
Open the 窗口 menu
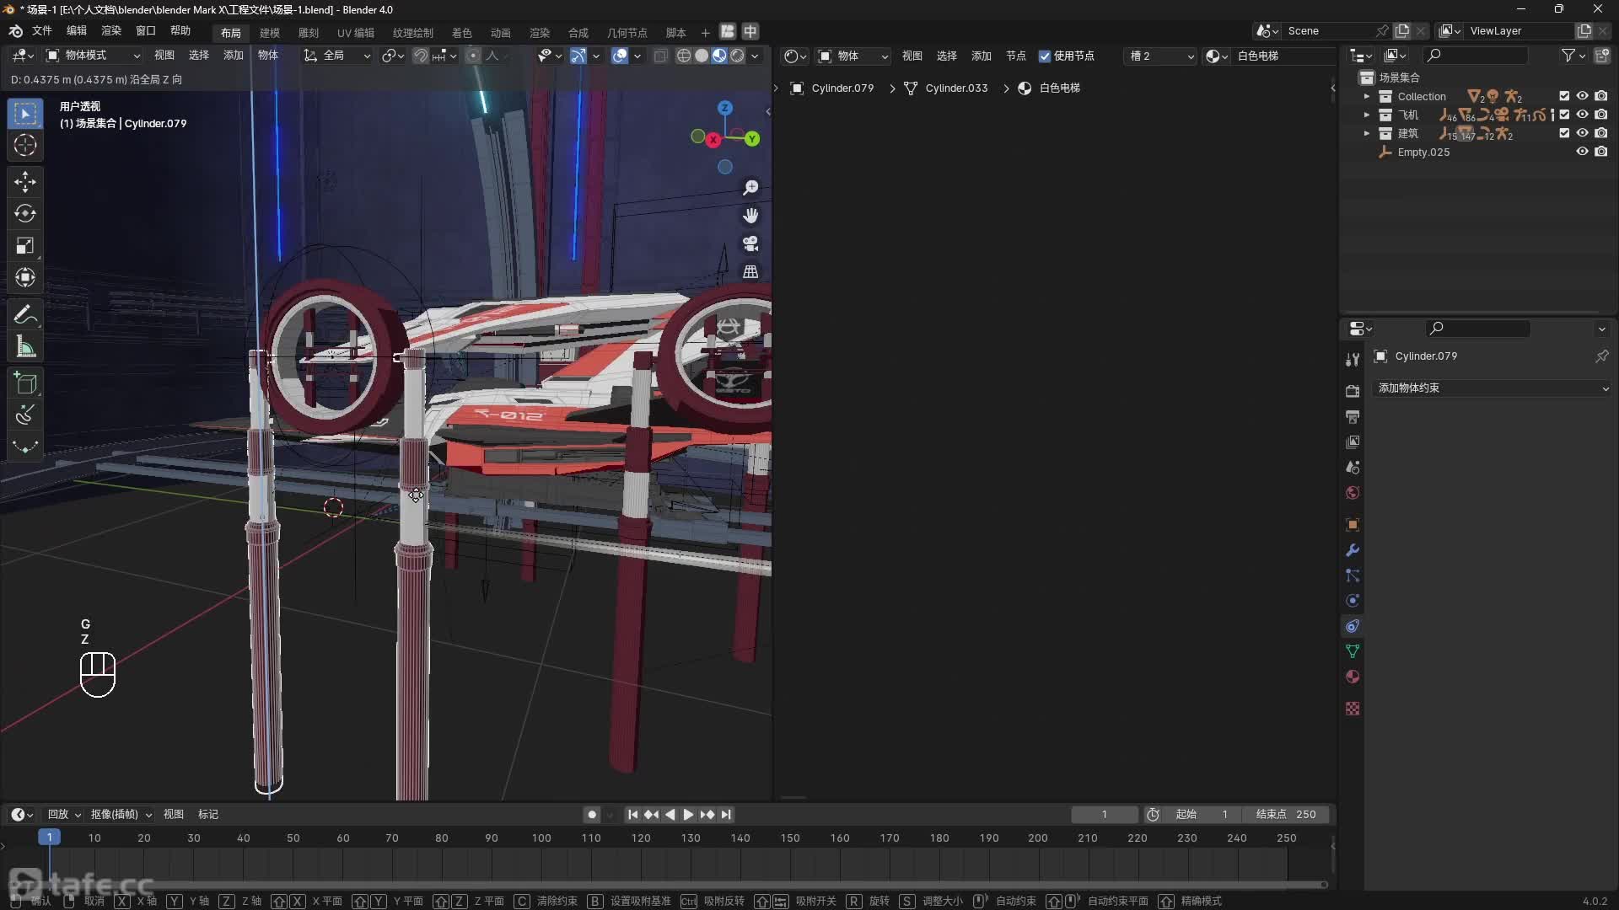click(146, 30)
